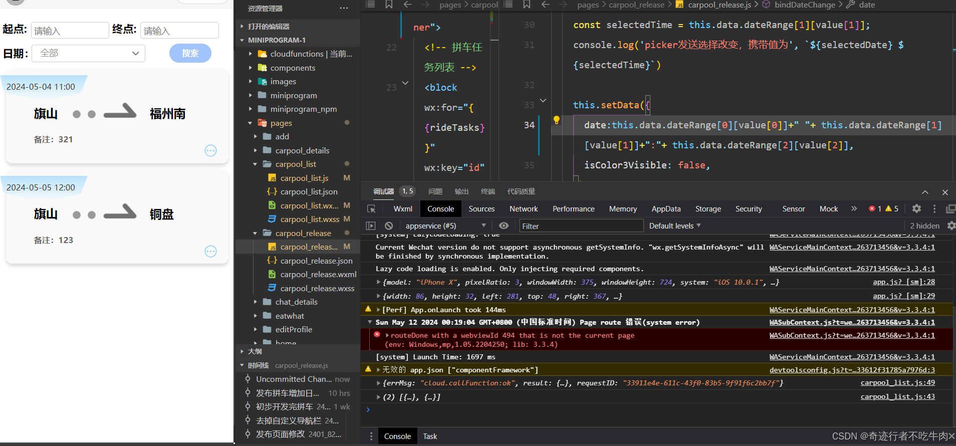Expand the routeDone error message
This screenshot has width=956, height=446.
tap(387, 335)
